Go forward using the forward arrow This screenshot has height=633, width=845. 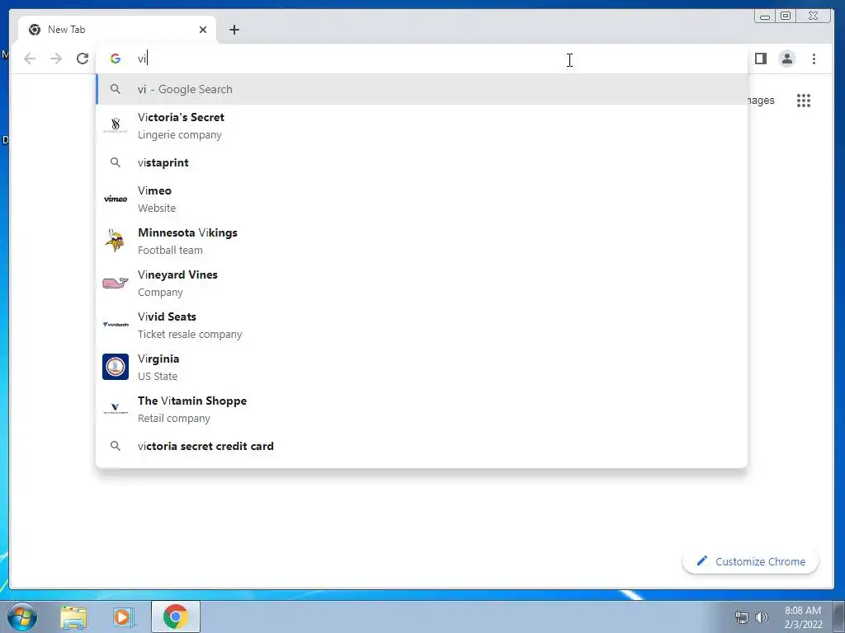pyautogui.click(x=56, y=59)
